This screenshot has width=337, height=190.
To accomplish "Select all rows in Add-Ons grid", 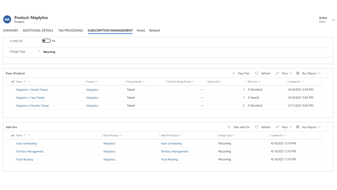I will coord(13,136).
